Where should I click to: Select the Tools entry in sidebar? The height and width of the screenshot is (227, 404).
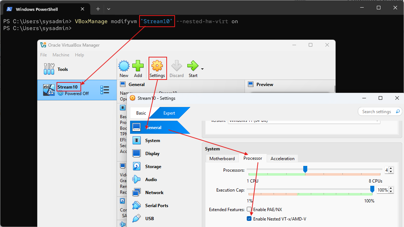coord(62,69)
